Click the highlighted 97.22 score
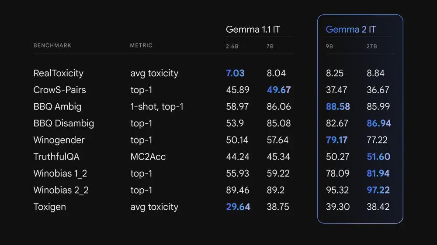 coord(378,190)
